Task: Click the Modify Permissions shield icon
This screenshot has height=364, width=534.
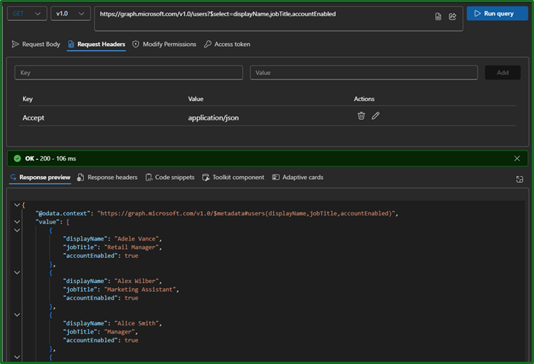Action: click(x=136, y=45)
